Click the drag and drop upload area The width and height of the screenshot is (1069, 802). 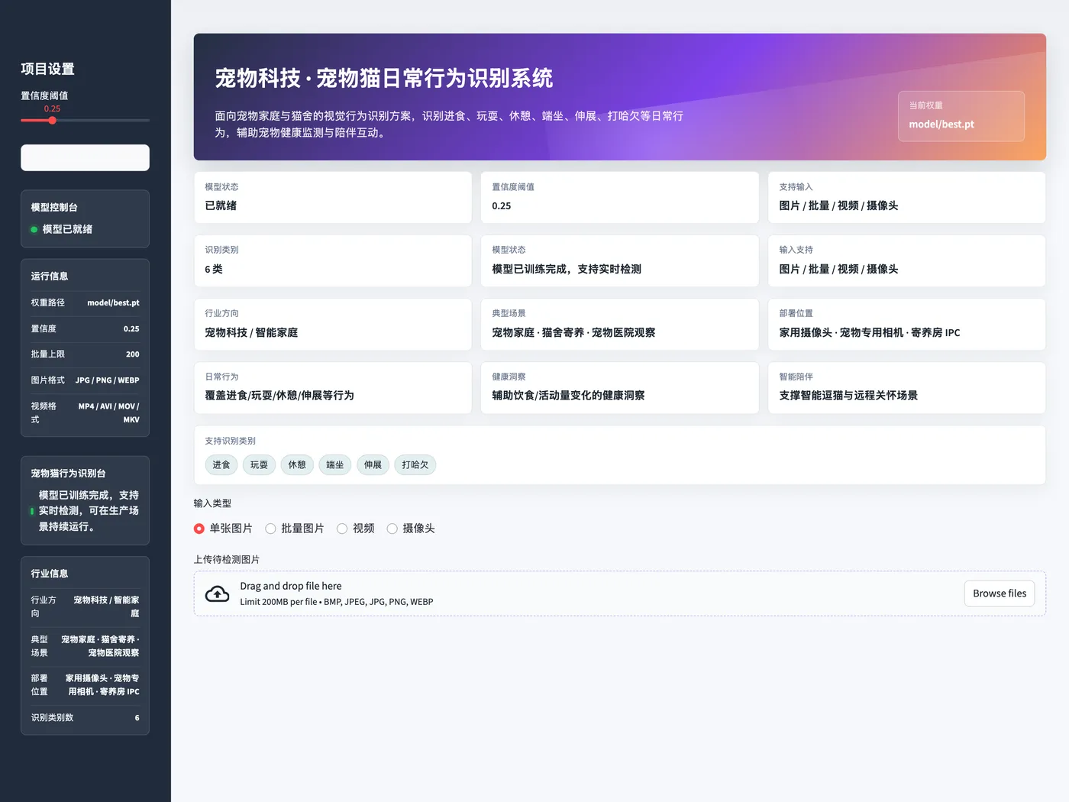coord(619,593)
